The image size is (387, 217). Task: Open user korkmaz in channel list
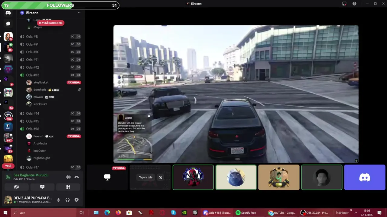[x=40, y=104]
